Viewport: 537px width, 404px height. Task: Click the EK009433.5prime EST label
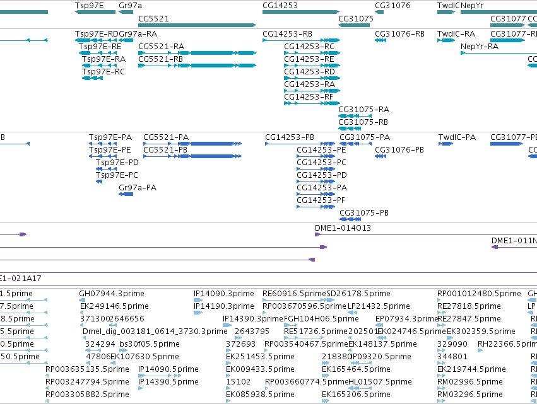point(260,369)
